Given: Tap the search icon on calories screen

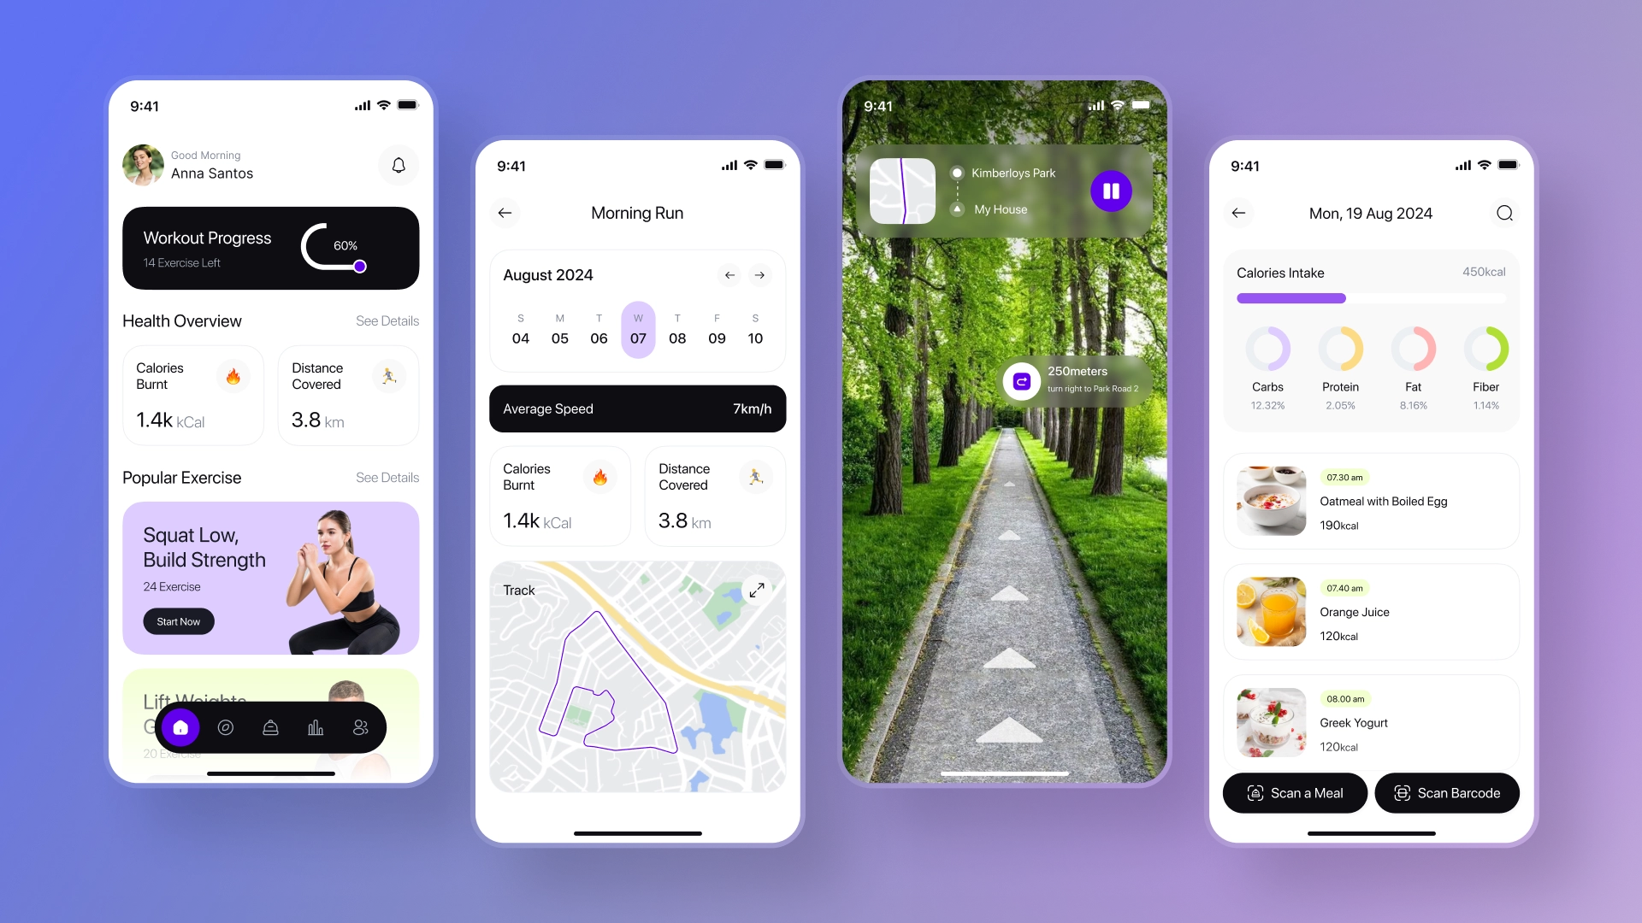Looking at the screenshot, I should point(1503,213).
